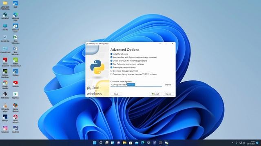Open network and volume quick settings
The width and height of the screenshot is (261, 146).
(x=242, y=143)
